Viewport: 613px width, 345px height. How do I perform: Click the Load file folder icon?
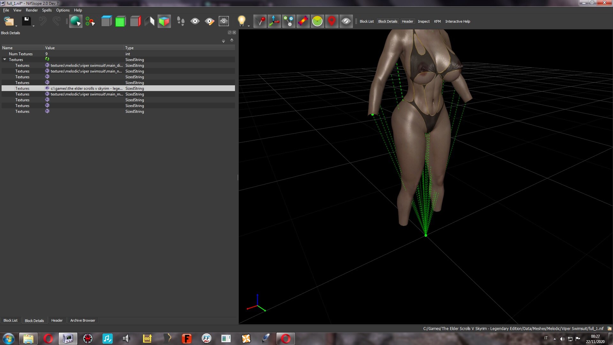click(9, 21)
